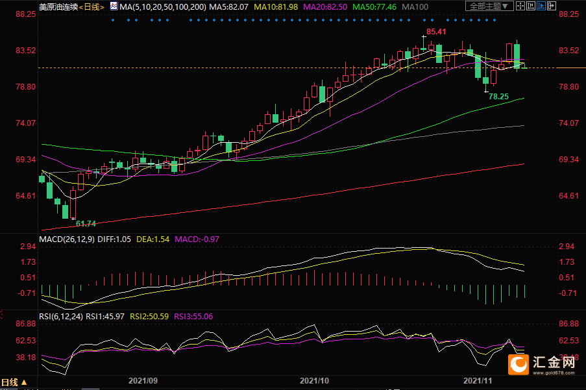
Task: Click the crosshair cursor icon
Action: click(521, 6)
